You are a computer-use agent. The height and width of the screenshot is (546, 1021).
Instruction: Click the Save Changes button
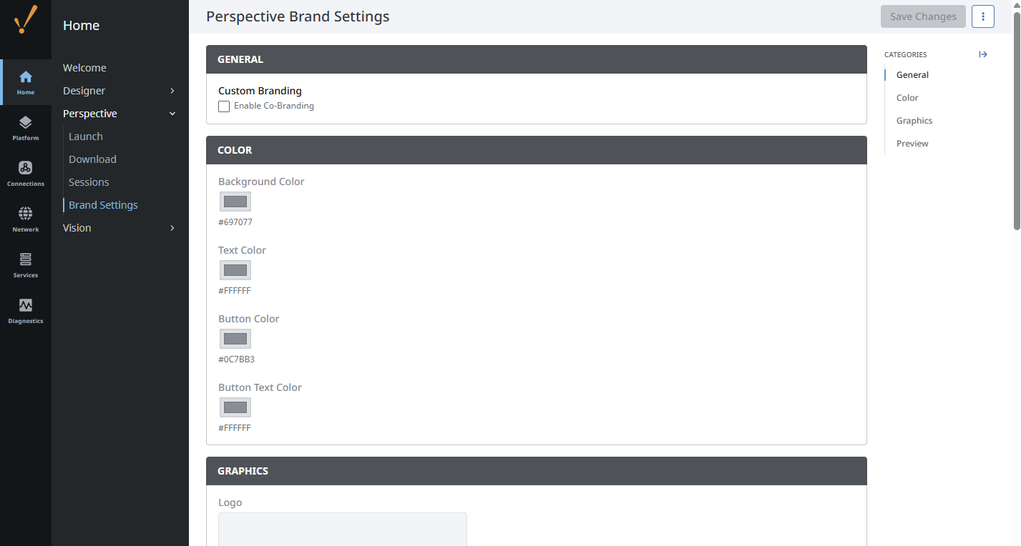923,16
